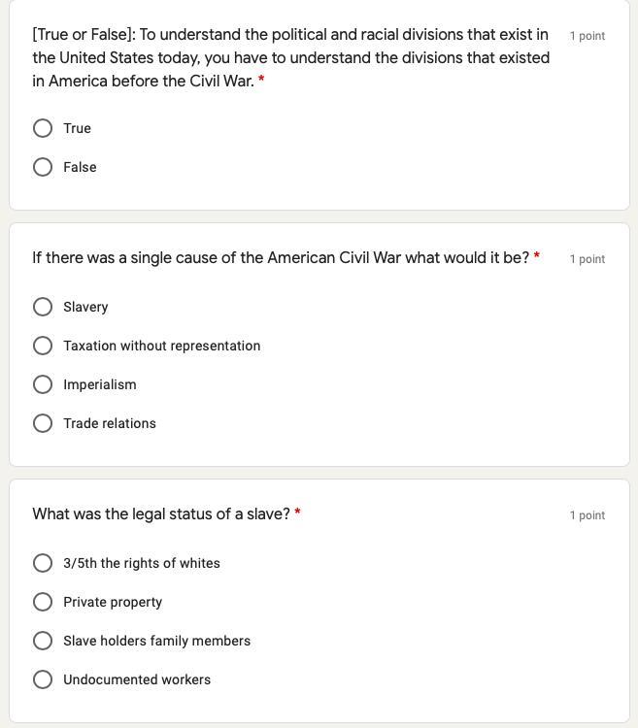Select the False radio button
638x728 pixels.
43,167
